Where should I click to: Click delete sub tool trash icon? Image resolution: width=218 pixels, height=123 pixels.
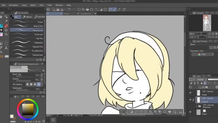44,60
